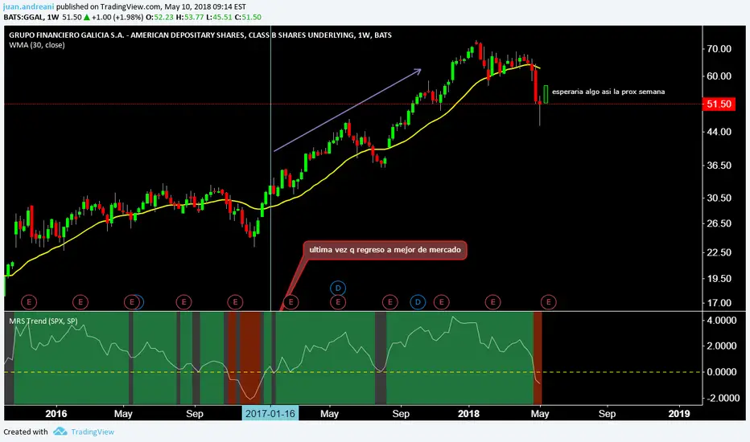Click the E marker just after the 2018 label
The width and height of the screenshot is (750, 442).
point(492,302)
